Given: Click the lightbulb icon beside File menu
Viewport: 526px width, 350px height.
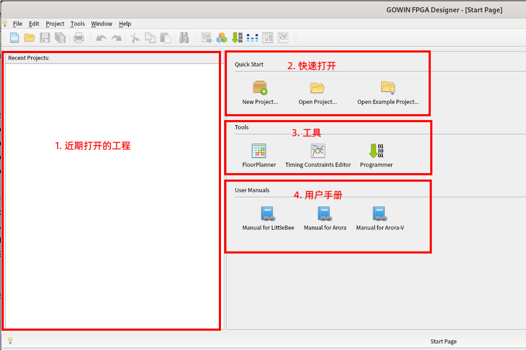Looking at the screenshot, I should point(5,23).
